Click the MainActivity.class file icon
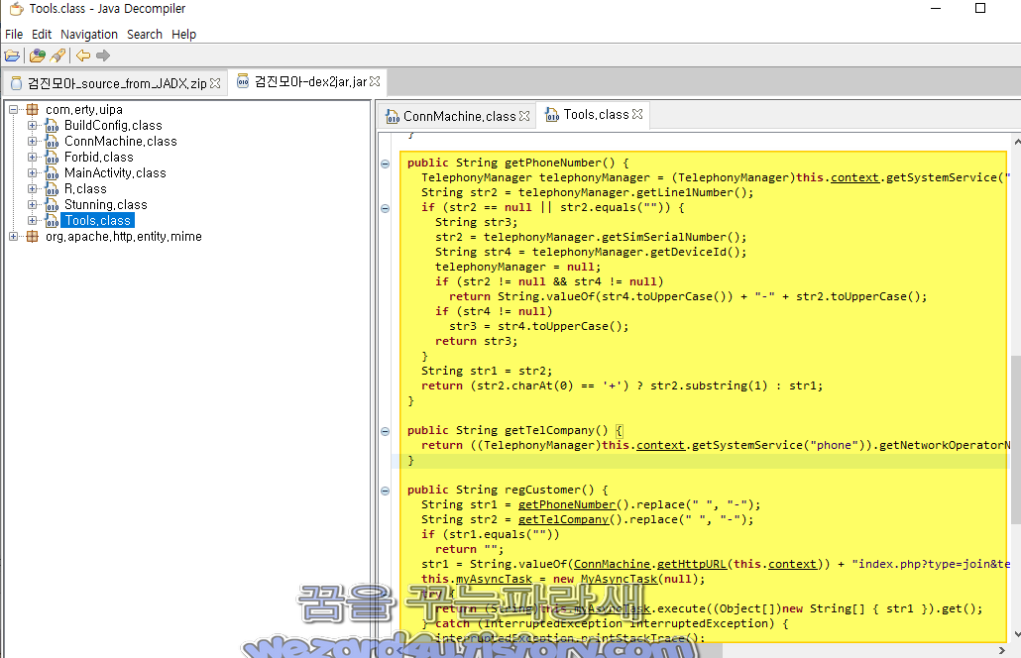This screenshot has height=658, width=1021. pyautogui.click(x=53, y=173)
